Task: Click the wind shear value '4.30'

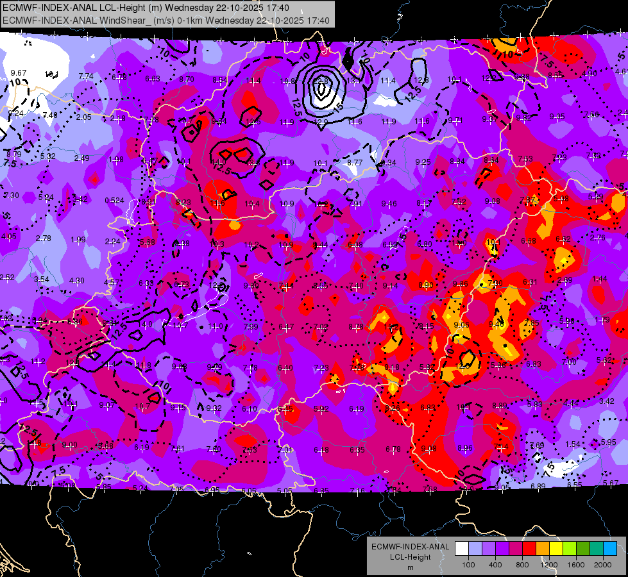Action: pyautogui.click(x=77, y=281)
